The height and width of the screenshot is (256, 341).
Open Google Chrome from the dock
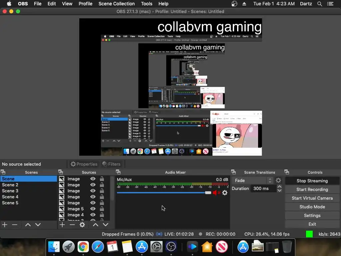pyautogui.click(x=83, y=247)
